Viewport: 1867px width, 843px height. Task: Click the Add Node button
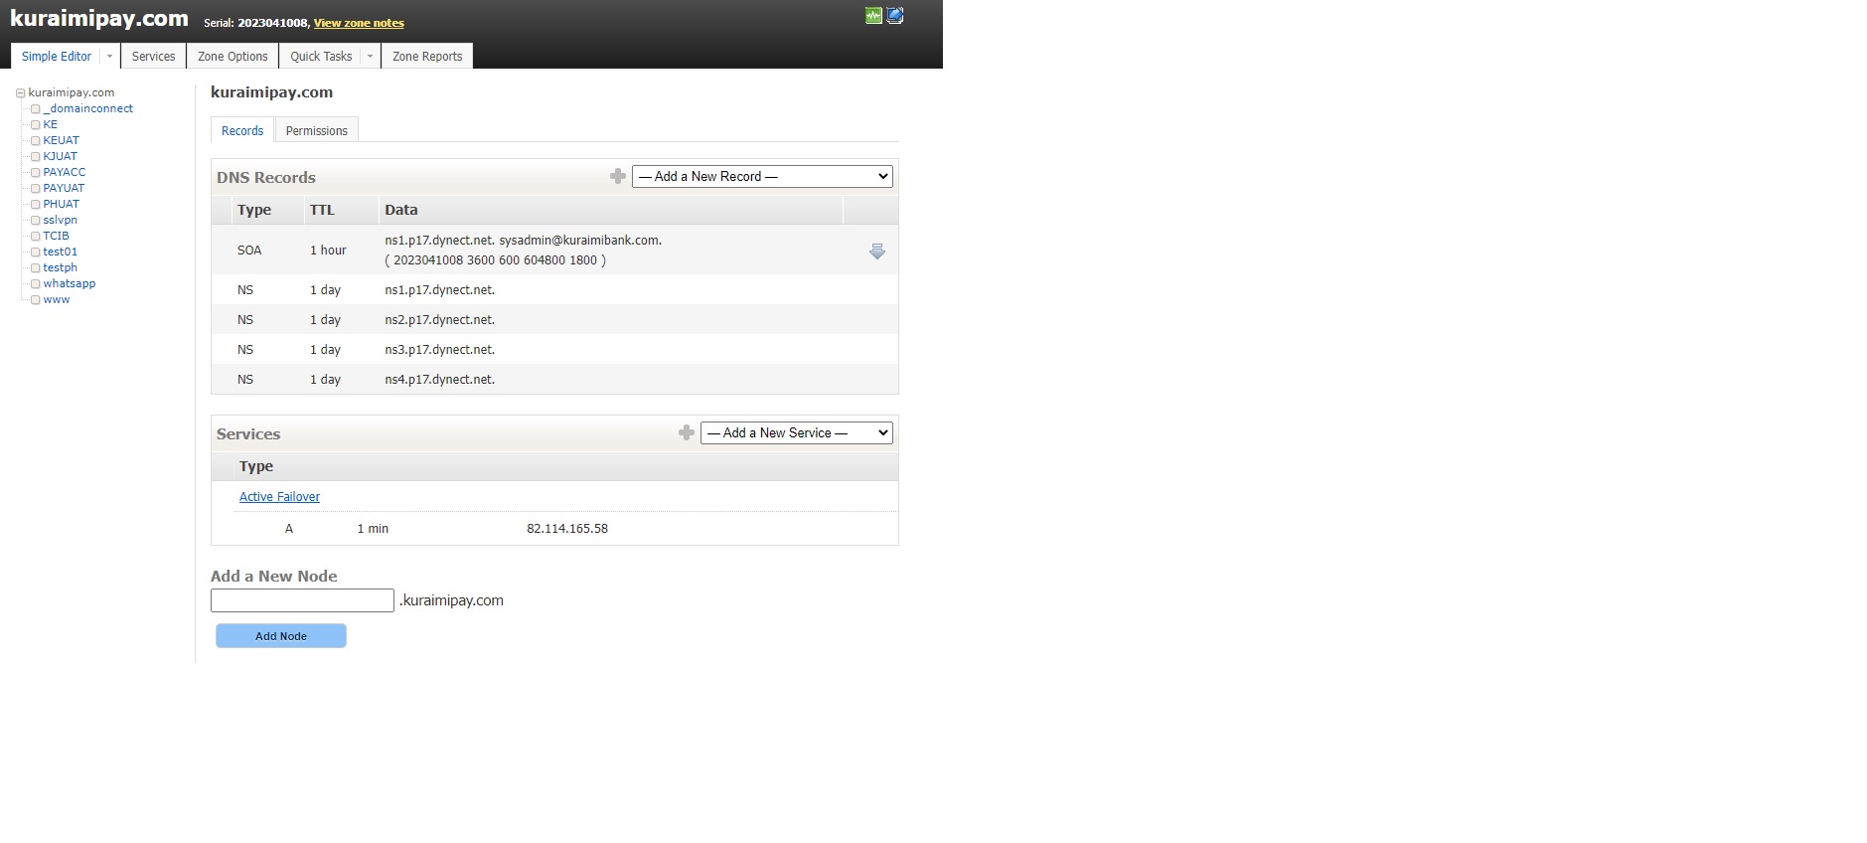(x=281, y=636)
